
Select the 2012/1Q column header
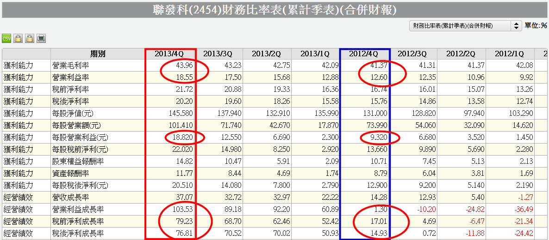pyautogui.click(x=510, y=54)
